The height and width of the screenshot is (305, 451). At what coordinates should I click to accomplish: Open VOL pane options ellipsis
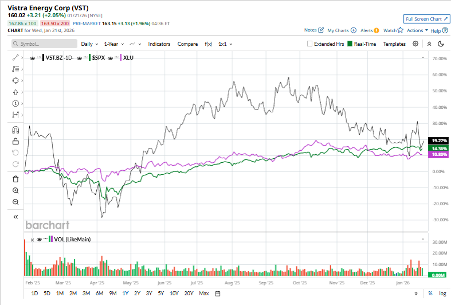[x=45, y=239]
